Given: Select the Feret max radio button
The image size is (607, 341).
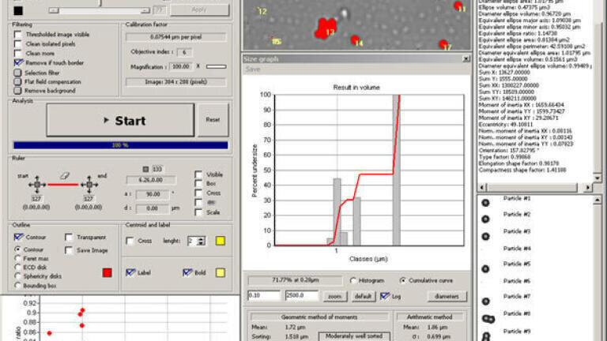Looking at the screenshot, I should pyautogui.click(x=17, y=258).
